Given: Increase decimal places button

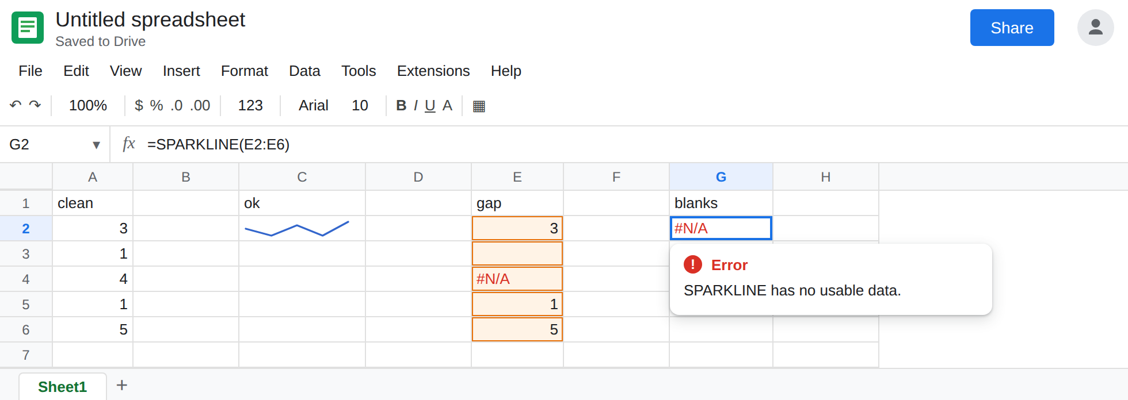Looking at the screenshot, I should click(x=200, y=105).
